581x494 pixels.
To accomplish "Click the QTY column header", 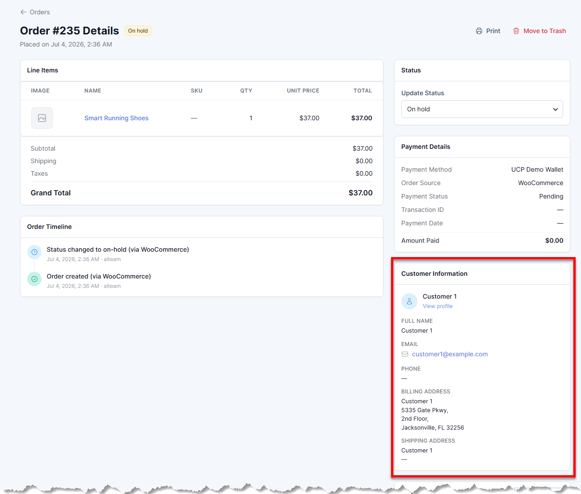I will click(246, 91).
